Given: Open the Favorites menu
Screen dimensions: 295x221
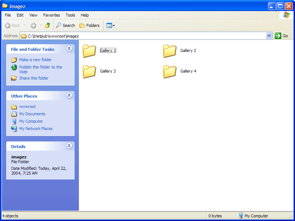Looking at the screenshot, I should [51, 15].
